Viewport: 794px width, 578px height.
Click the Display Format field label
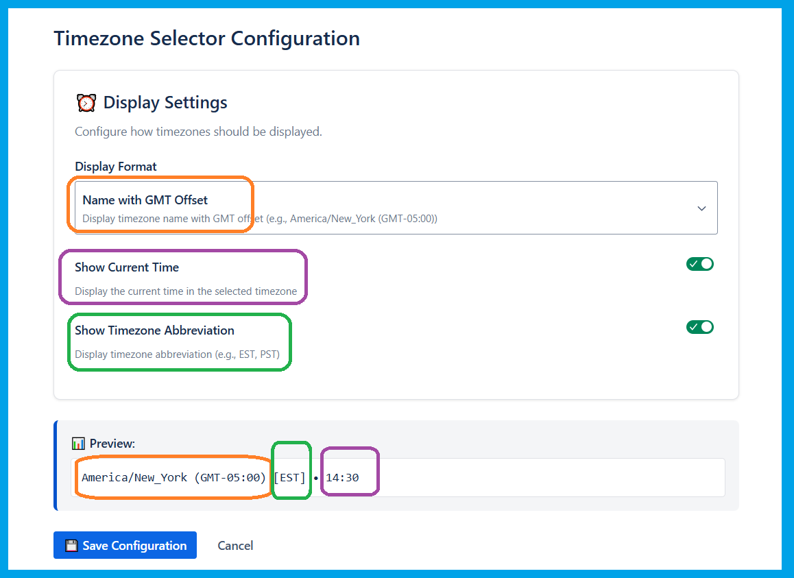116,167
